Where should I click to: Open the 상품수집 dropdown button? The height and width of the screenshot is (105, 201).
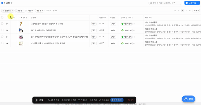(192, 3)
